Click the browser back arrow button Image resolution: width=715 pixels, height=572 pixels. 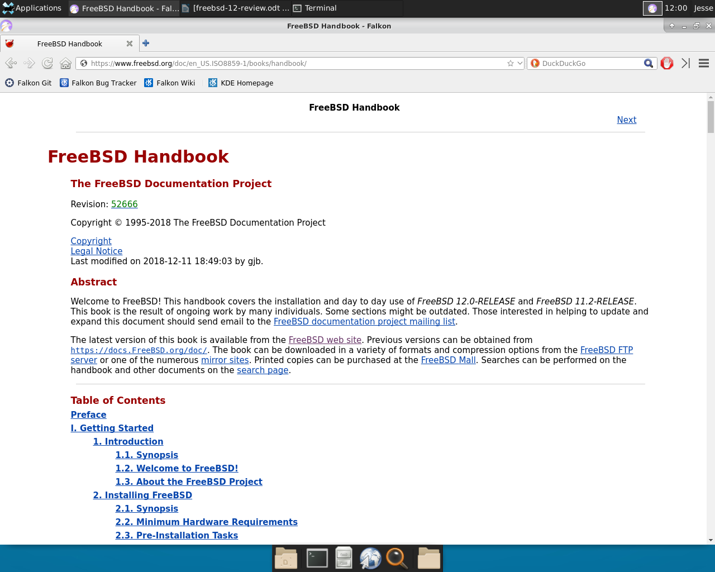(11, 63)
